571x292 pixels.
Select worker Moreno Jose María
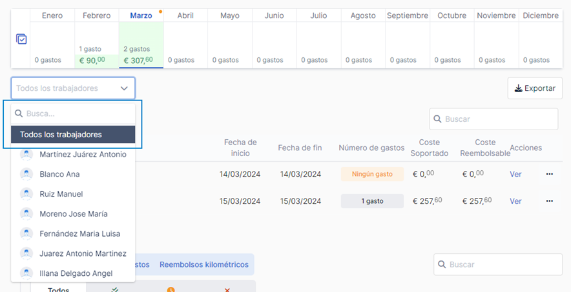(73, 214)
